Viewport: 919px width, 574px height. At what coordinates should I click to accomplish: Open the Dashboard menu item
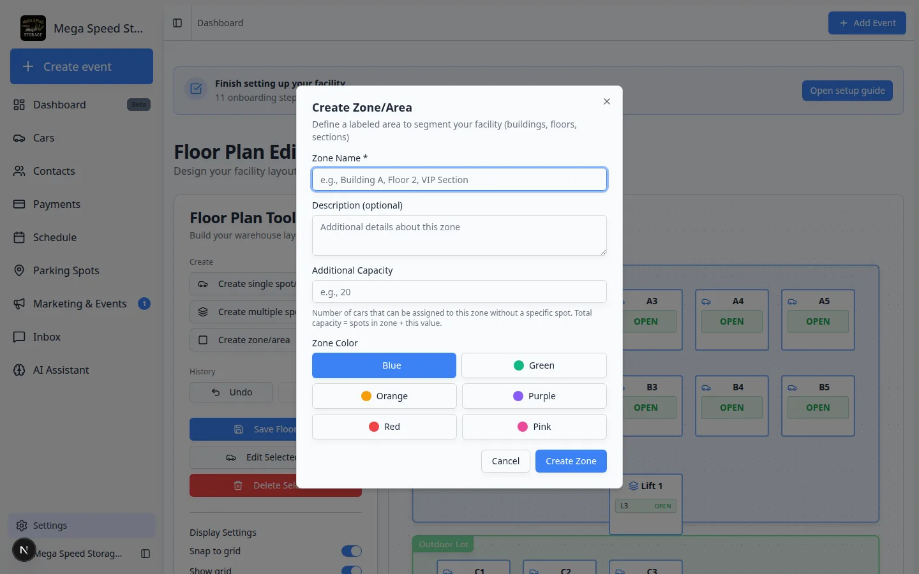[82, 105]
